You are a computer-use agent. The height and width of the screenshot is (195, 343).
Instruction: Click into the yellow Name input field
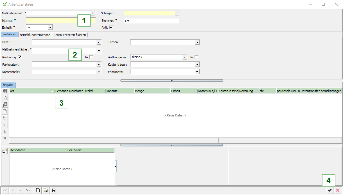point(51,20)
